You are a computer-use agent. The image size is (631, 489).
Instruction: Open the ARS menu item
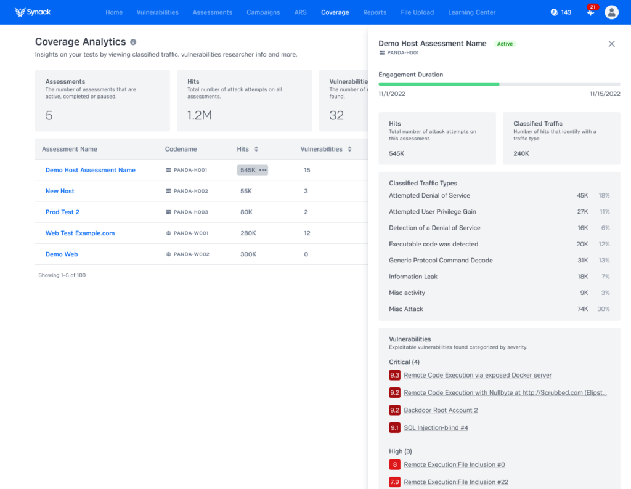tap(300, 12)
